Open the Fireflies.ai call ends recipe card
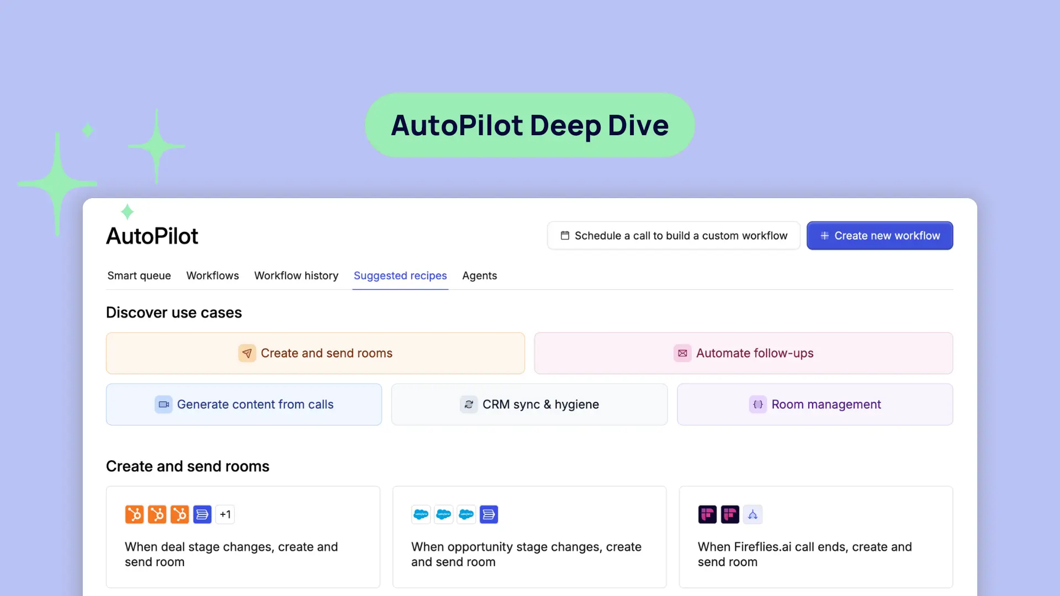This screenshot has height=596, width=1060. pos(815,554)
